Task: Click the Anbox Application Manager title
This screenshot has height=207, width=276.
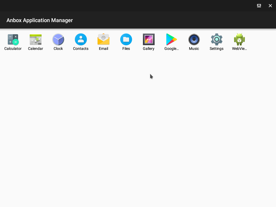Action: (40, 20)
